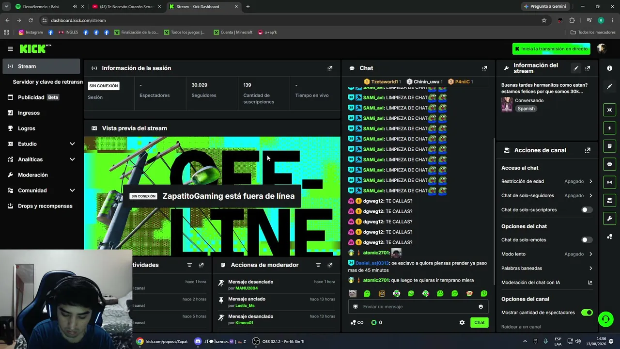Click the channel points infinity icon
The image size is (620, 349).
pyautogui.click(x=357, y=323)
